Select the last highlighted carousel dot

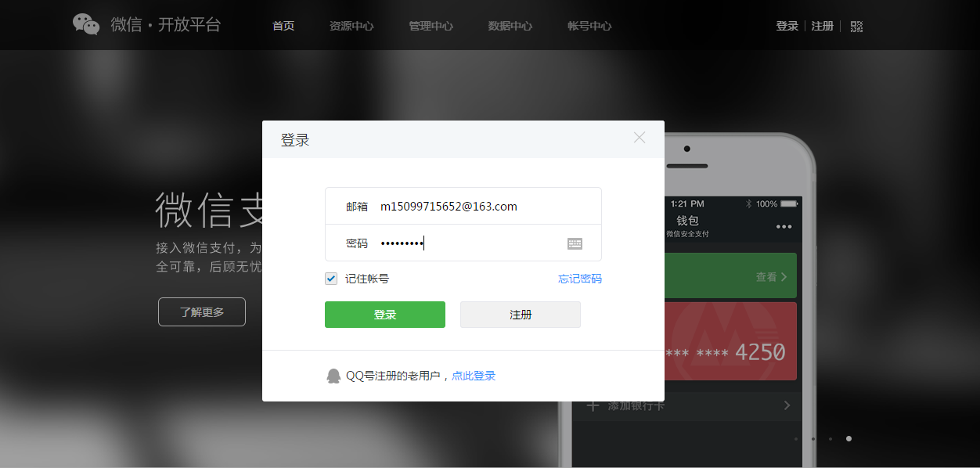point(848,439)
